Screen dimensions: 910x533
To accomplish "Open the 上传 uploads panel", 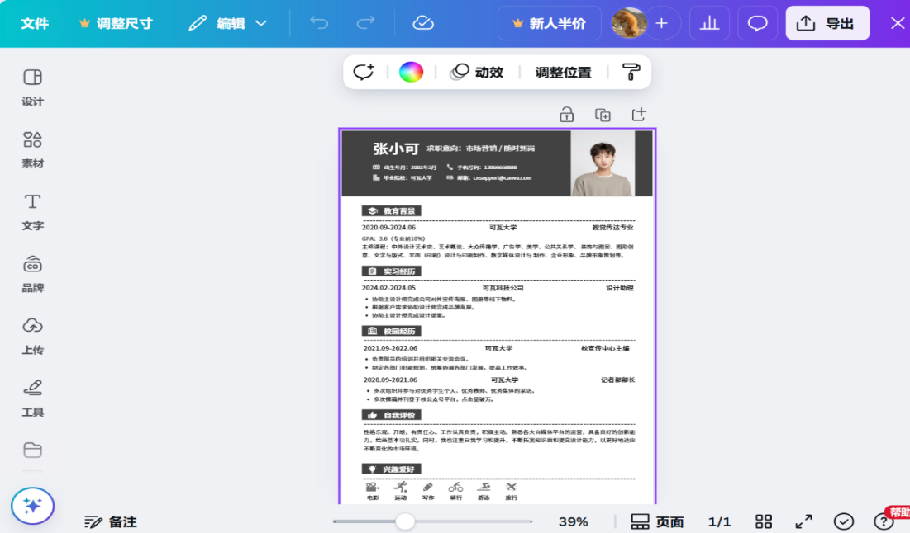I will pyautogui.click(x=32, y=336).
